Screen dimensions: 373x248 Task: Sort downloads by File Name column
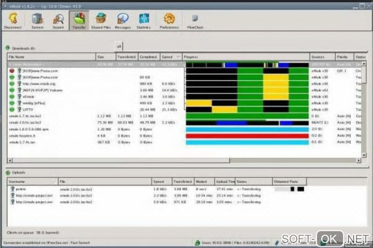click(x=52, y=57)
